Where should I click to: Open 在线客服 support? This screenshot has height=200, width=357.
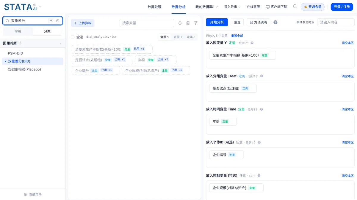[253, 7]
